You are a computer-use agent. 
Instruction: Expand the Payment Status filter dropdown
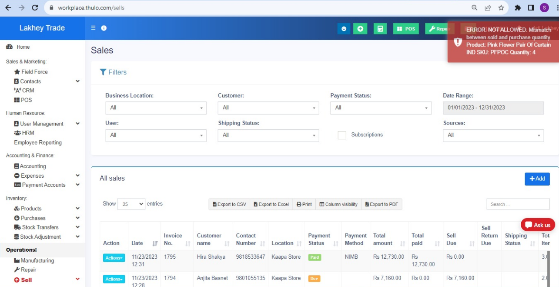coord(381,108)
